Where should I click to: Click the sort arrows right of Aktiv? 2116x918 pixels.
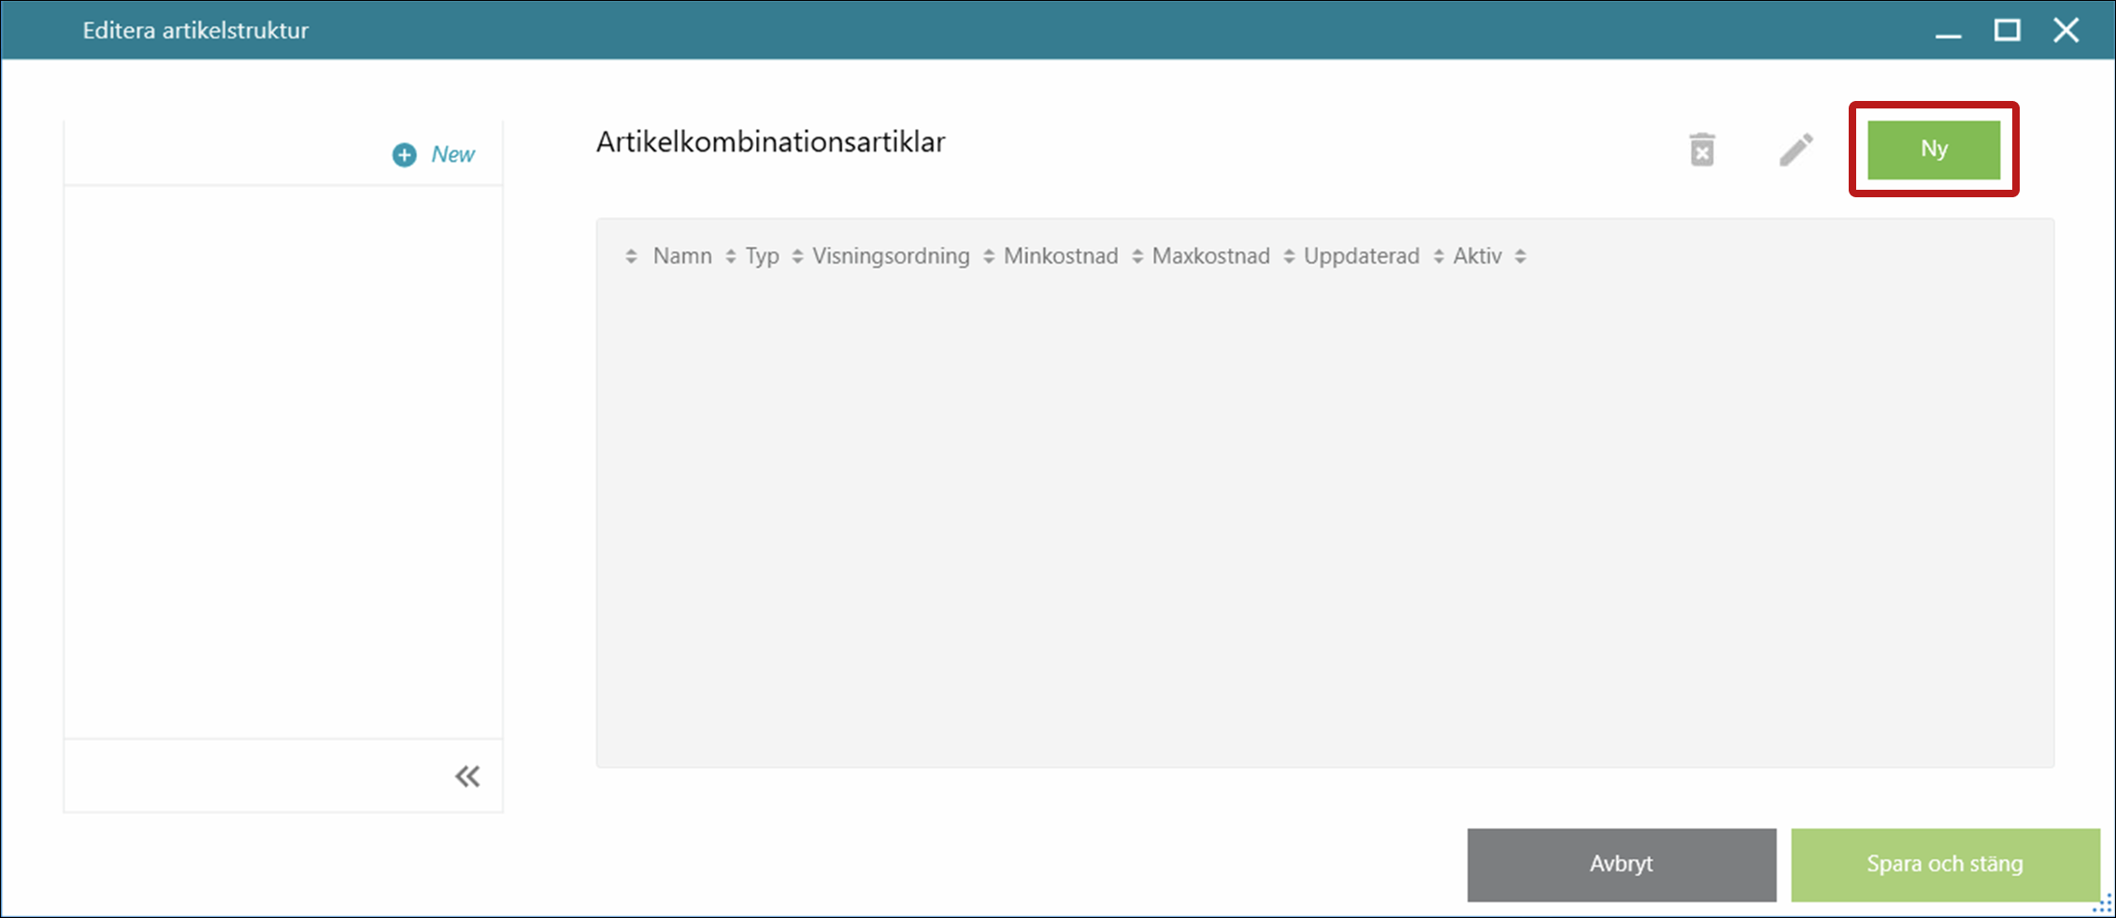click(x=1521, y=256)
